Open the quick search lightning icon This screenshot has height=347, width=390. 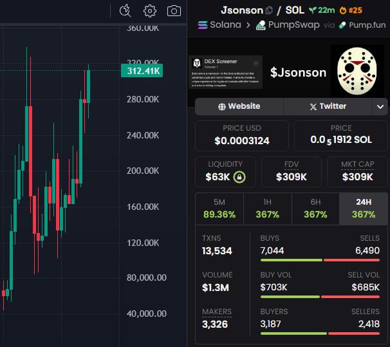coord(125,11)
